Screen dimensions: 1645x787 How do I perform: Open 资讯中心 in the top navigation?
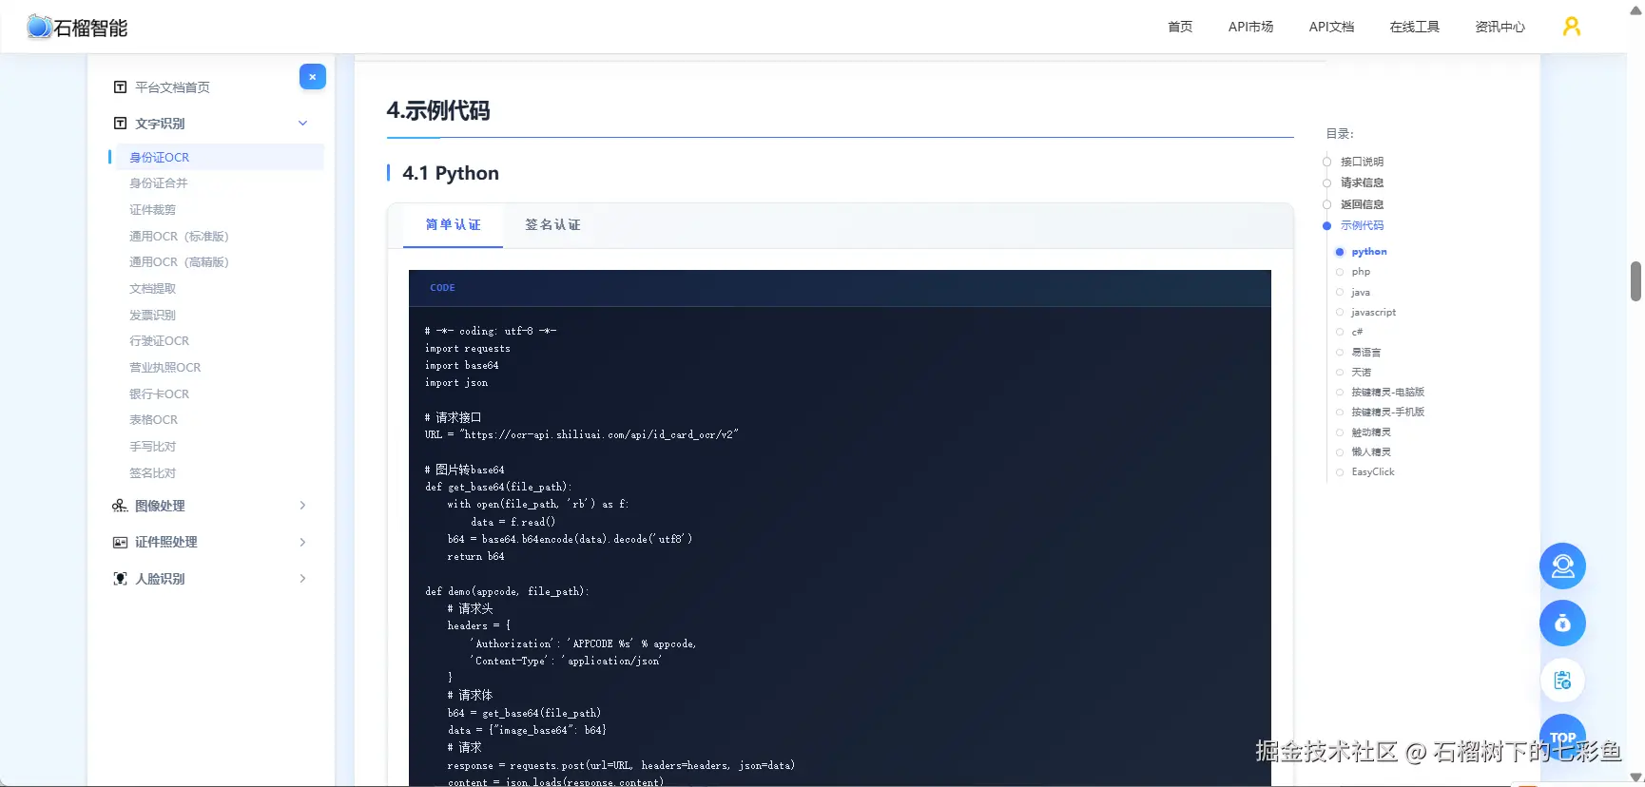coord(1500,27)
